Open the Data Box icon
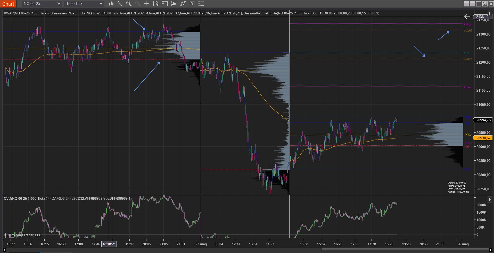This screenshot has width=494, height=253. coord(155,4)
